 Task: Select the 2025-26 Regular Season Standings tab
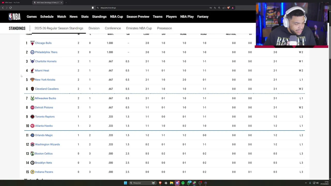[x=59, y=28]
